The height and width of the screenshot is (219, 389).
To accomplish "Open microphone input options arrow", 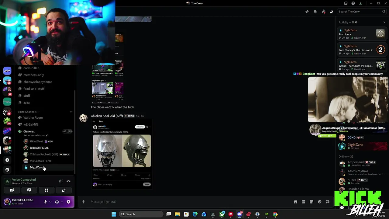I will coord(50,202).
